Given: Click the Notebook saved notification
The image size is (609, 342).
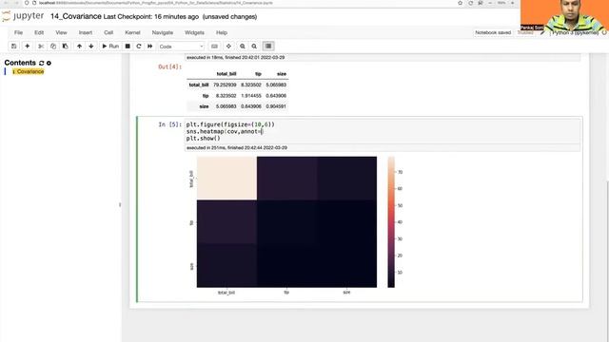Looking at the screenshot, I should pyautogui.click(x=493, y=33).
